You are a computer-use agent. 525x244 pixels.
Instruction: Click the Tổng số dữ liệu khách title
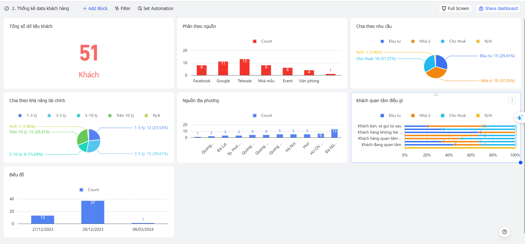click(x=31, y=26)
